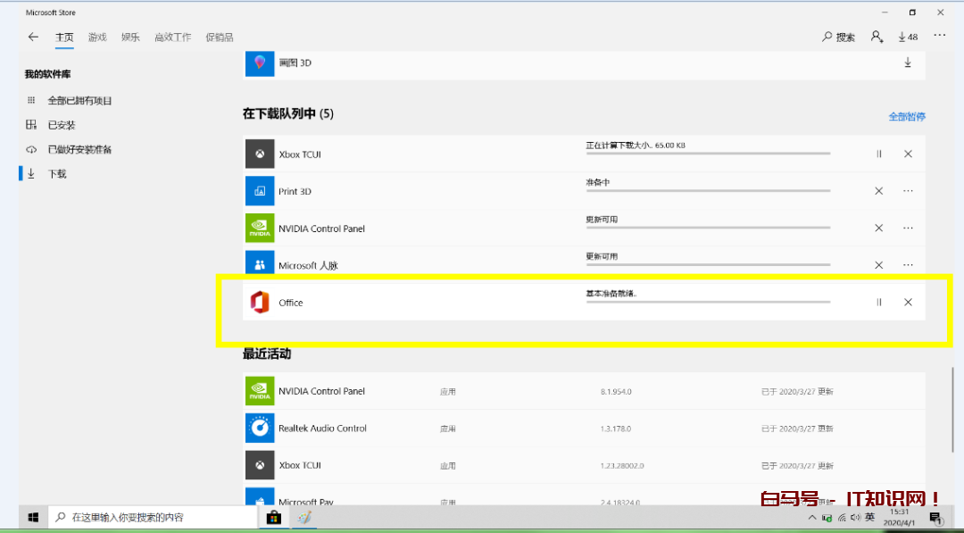The height and width of the screenshot is (533, 964).
Task: Open more options for Print 3D
Action: coord(908,191)
